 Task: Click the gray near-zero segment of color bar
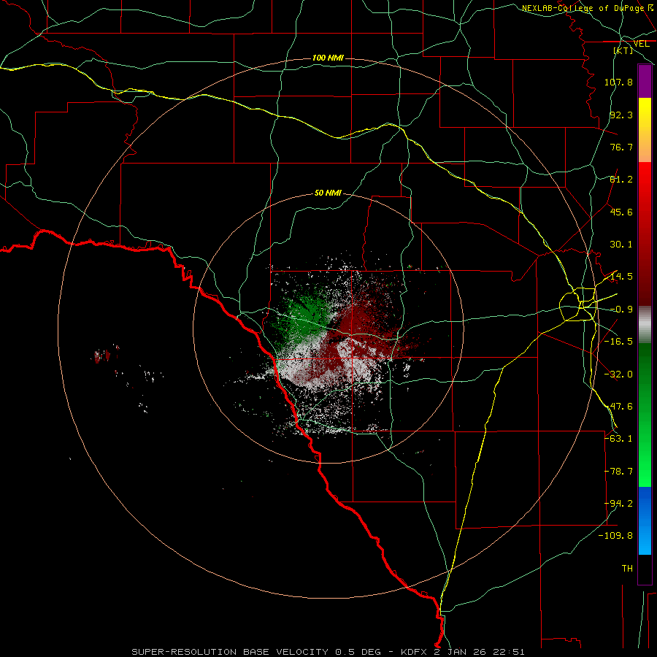point(645,325)
